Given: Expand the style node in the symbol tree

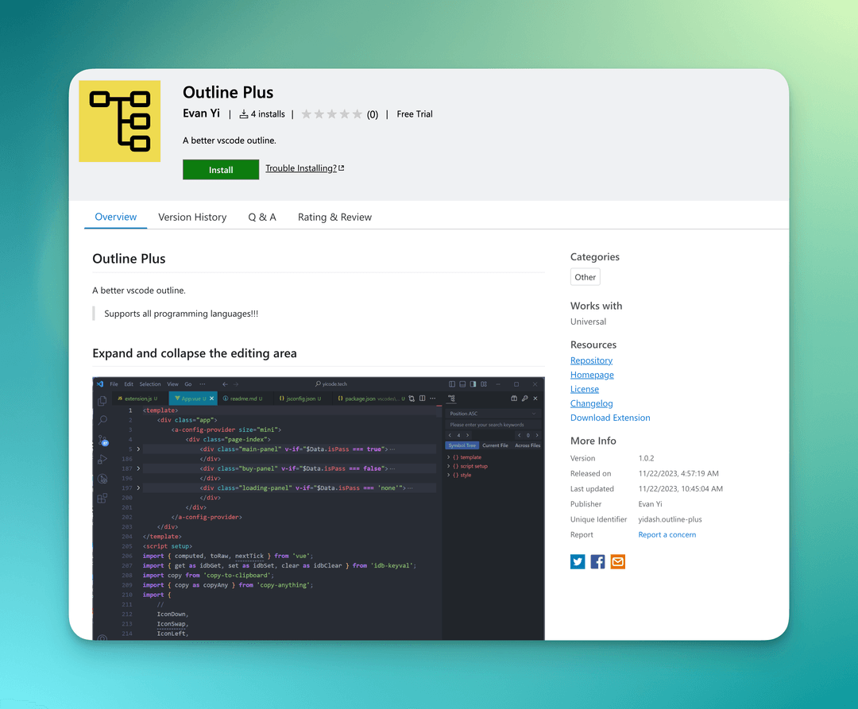Looking at the screenshot, I should pyautogui.click(x=449, y=475).
